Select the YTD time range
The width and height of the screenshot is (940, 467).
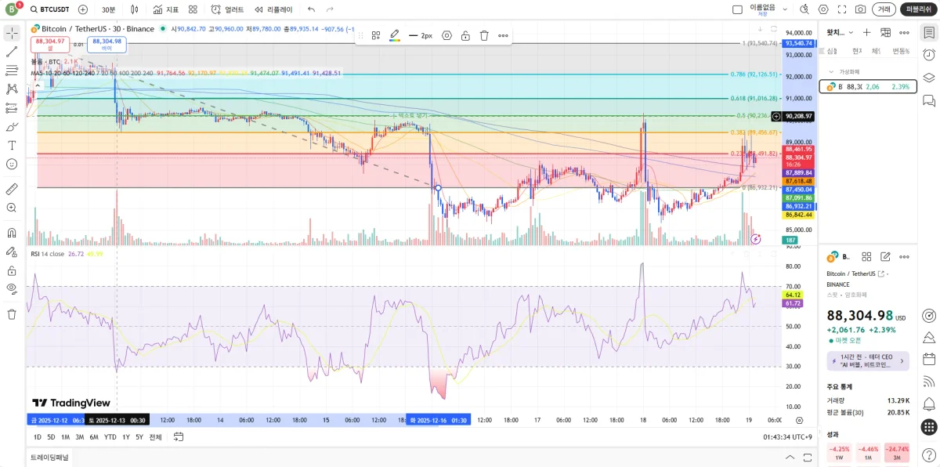click(x=110, y=437)
